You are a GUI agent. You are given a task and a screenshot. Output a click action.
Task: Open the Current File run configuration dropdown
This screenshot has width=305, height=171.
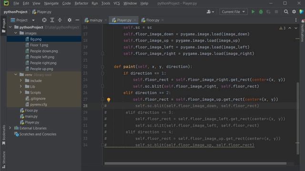(x=233, y=12)
